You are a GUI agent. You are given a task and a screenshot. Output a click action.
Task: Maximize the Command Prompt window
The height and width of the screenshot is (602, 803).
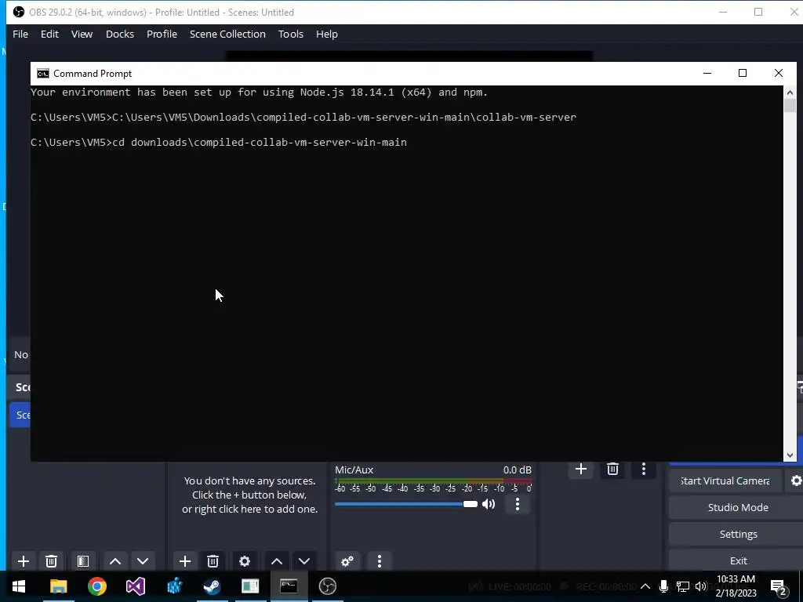(x=743, y=73)
